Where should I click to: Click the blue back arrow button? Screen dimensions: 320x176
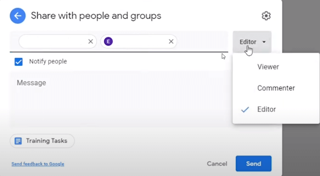[x=18, y=16]
